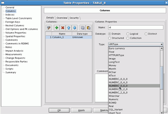Pick ROWID in the type list

click(134, 103)
